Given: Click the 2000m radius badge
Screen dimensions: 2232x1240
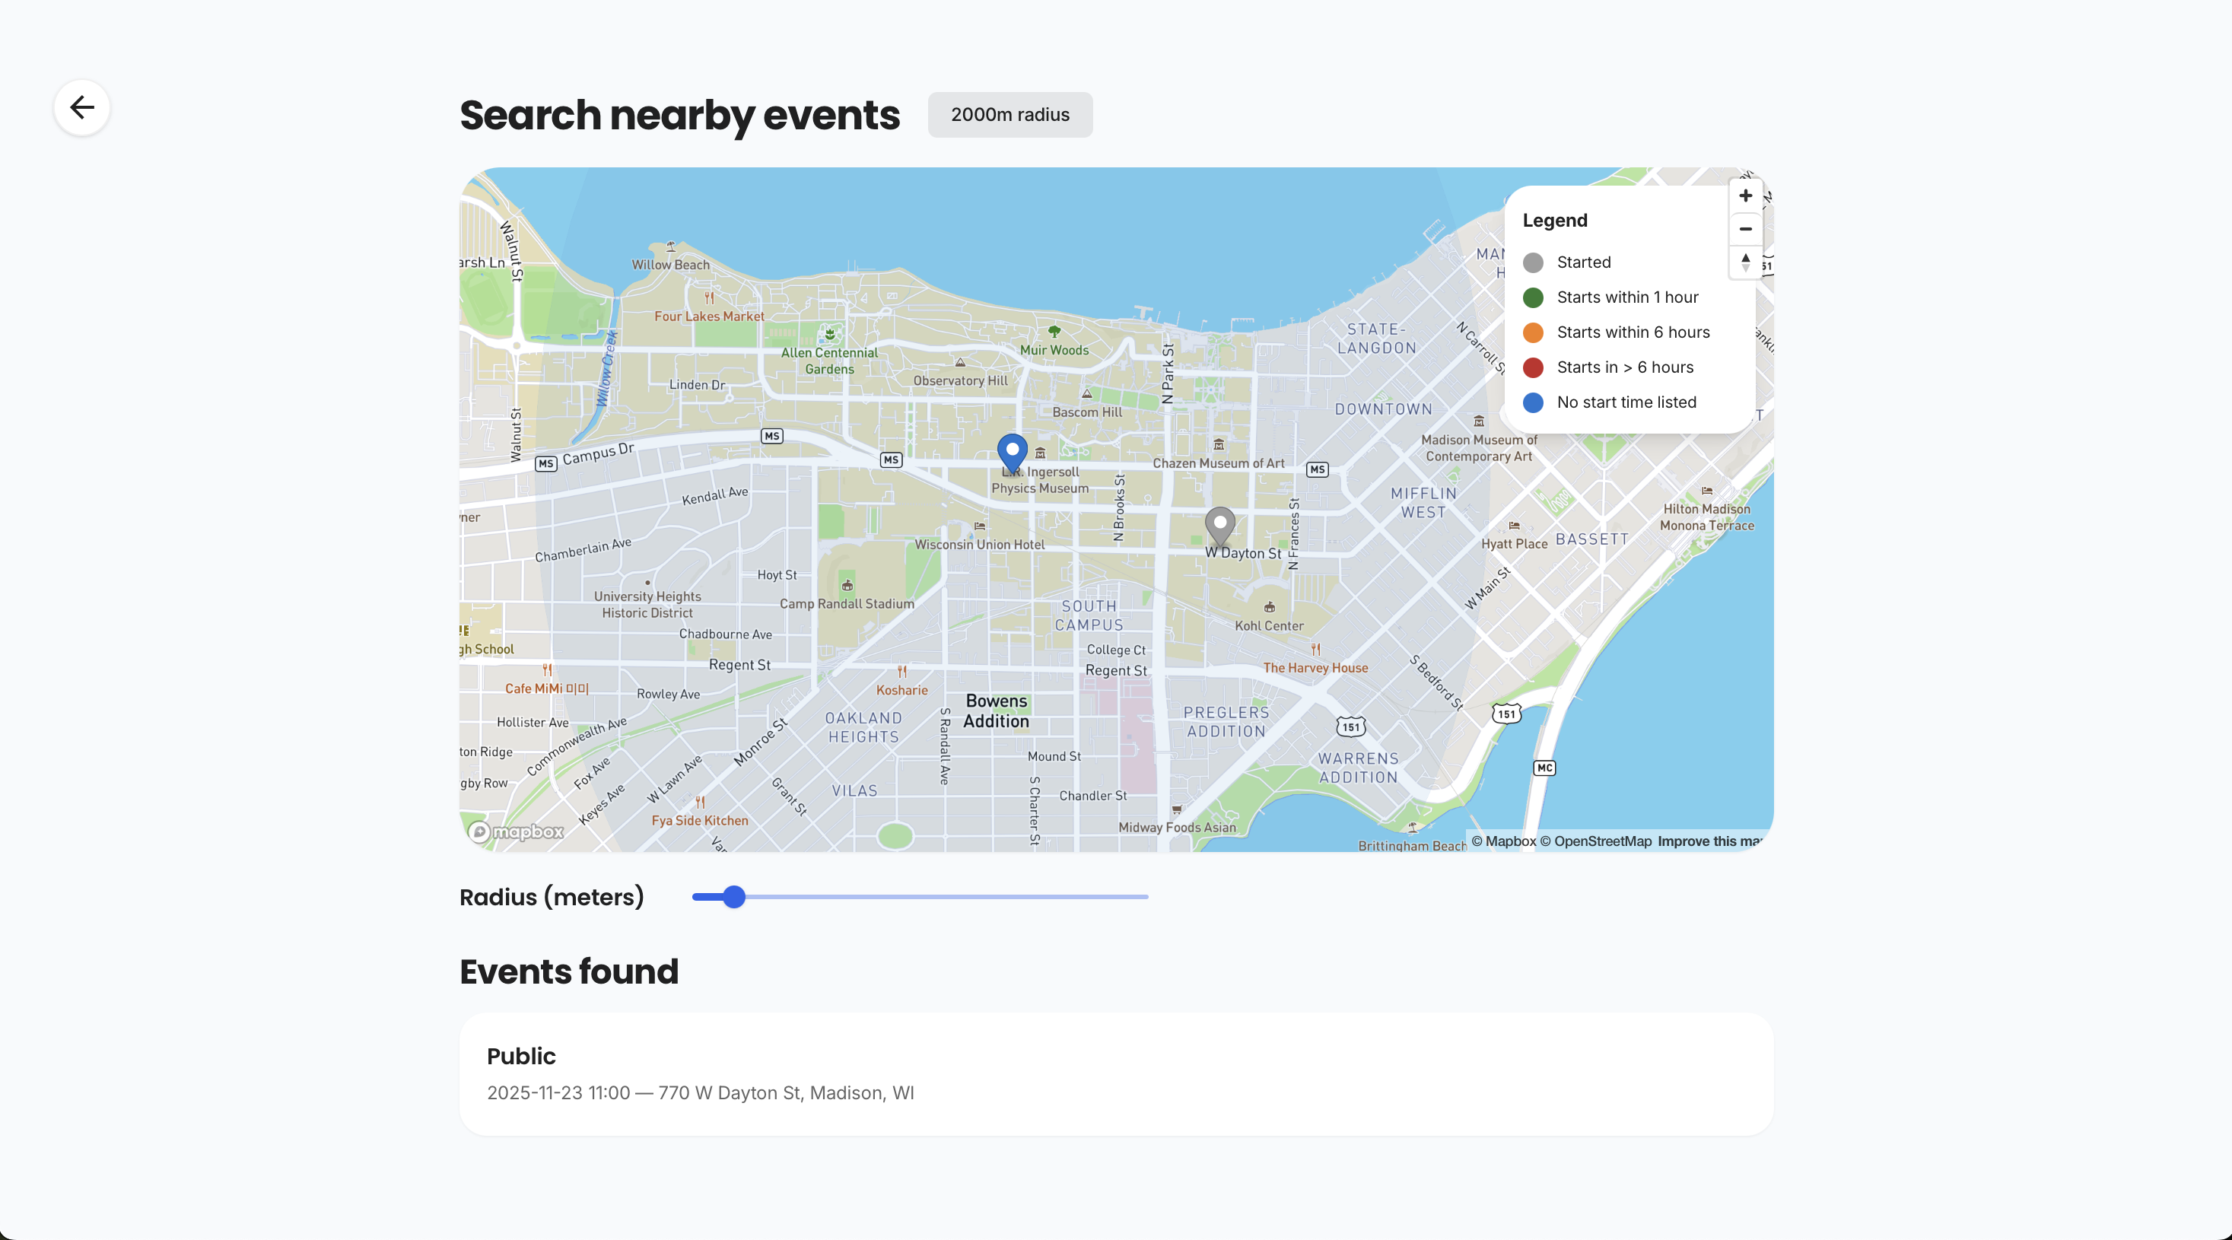Looking at the screenshot, I should click(x=1009, y=115).
